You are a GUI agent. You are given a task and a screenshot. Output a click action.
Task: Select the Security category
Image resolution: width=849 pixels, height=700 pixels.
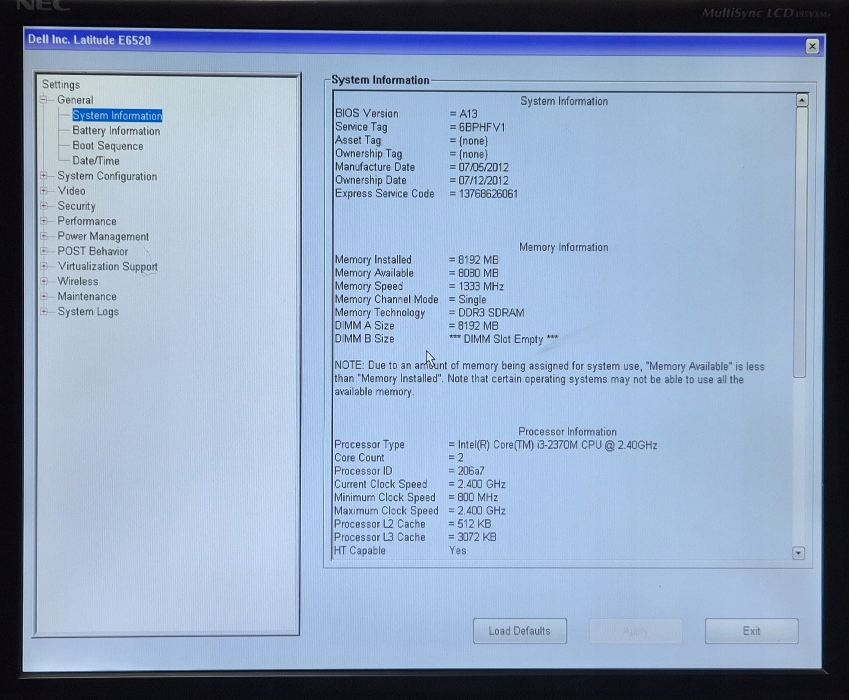click(76, 206)
